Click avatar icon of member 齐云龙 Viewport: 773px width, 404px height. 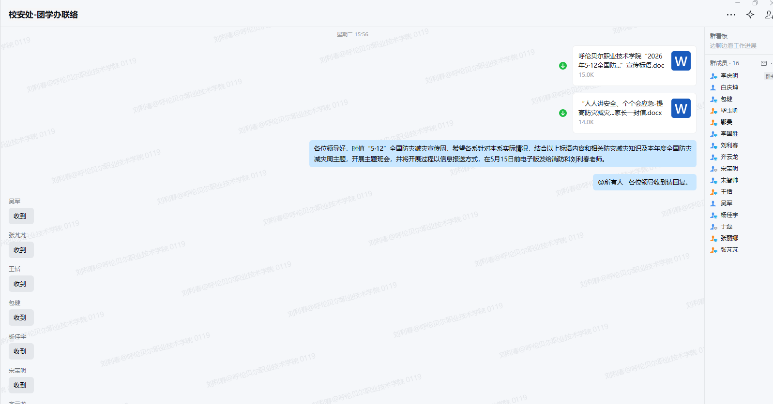713,157
